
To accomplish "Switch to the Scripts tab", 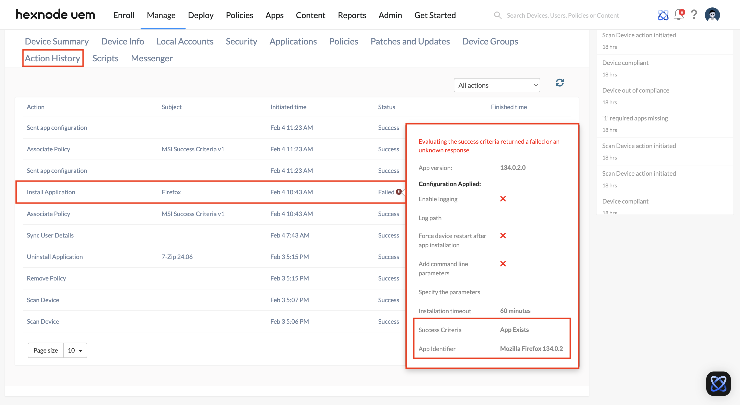I will point(105,58).
